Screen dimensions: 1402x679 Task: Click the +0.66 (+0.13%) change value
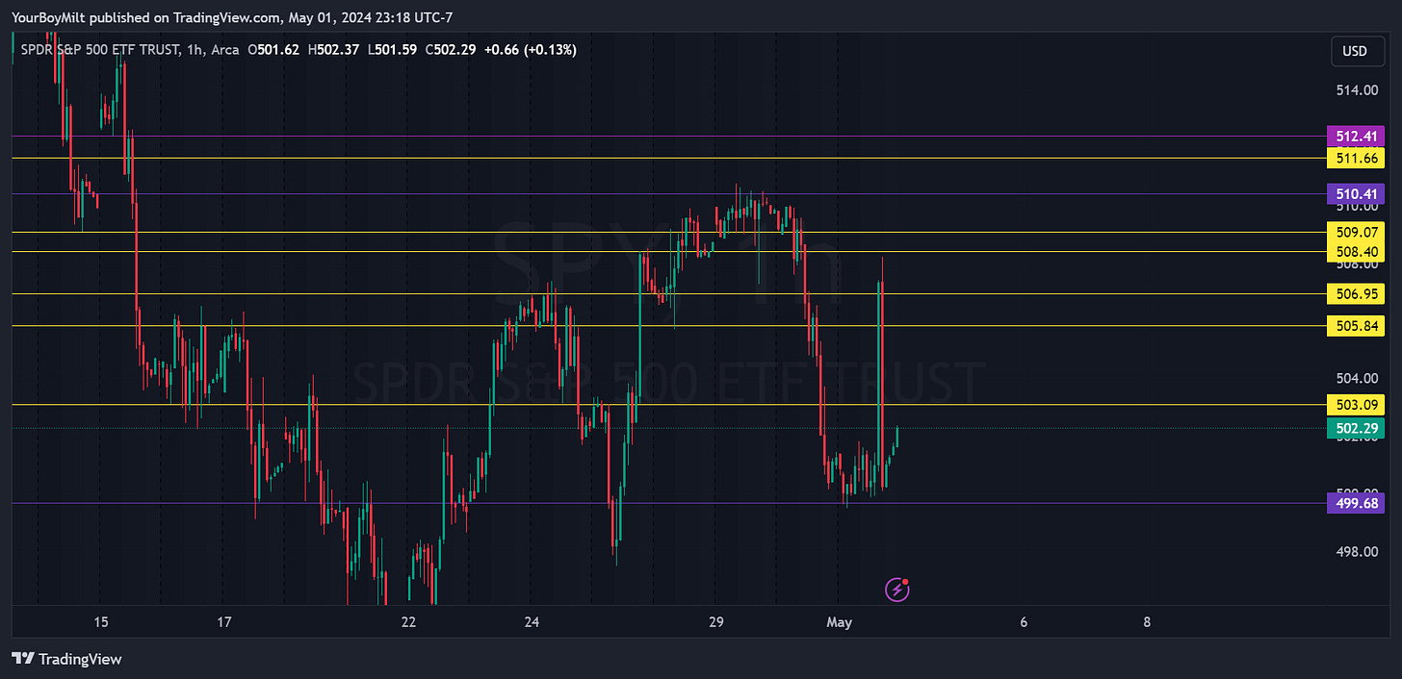click(x=531, y=49)
